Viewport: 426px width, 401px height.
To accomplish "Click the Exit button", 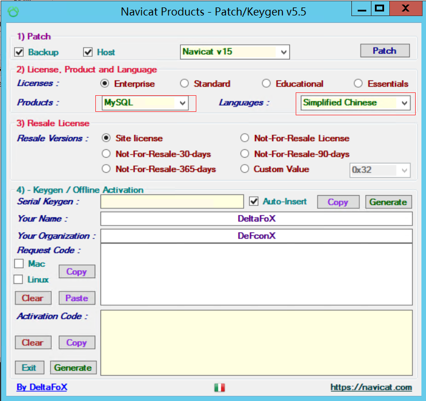I will click(x=29, y=368).
